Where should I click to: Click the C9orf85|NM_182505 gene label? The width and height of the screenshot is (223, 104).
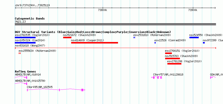coord(40,87)
